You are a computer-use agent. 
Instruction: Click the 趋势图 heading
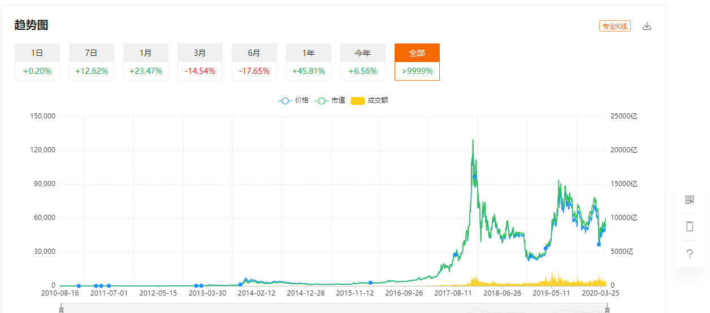tap(31, 25)
